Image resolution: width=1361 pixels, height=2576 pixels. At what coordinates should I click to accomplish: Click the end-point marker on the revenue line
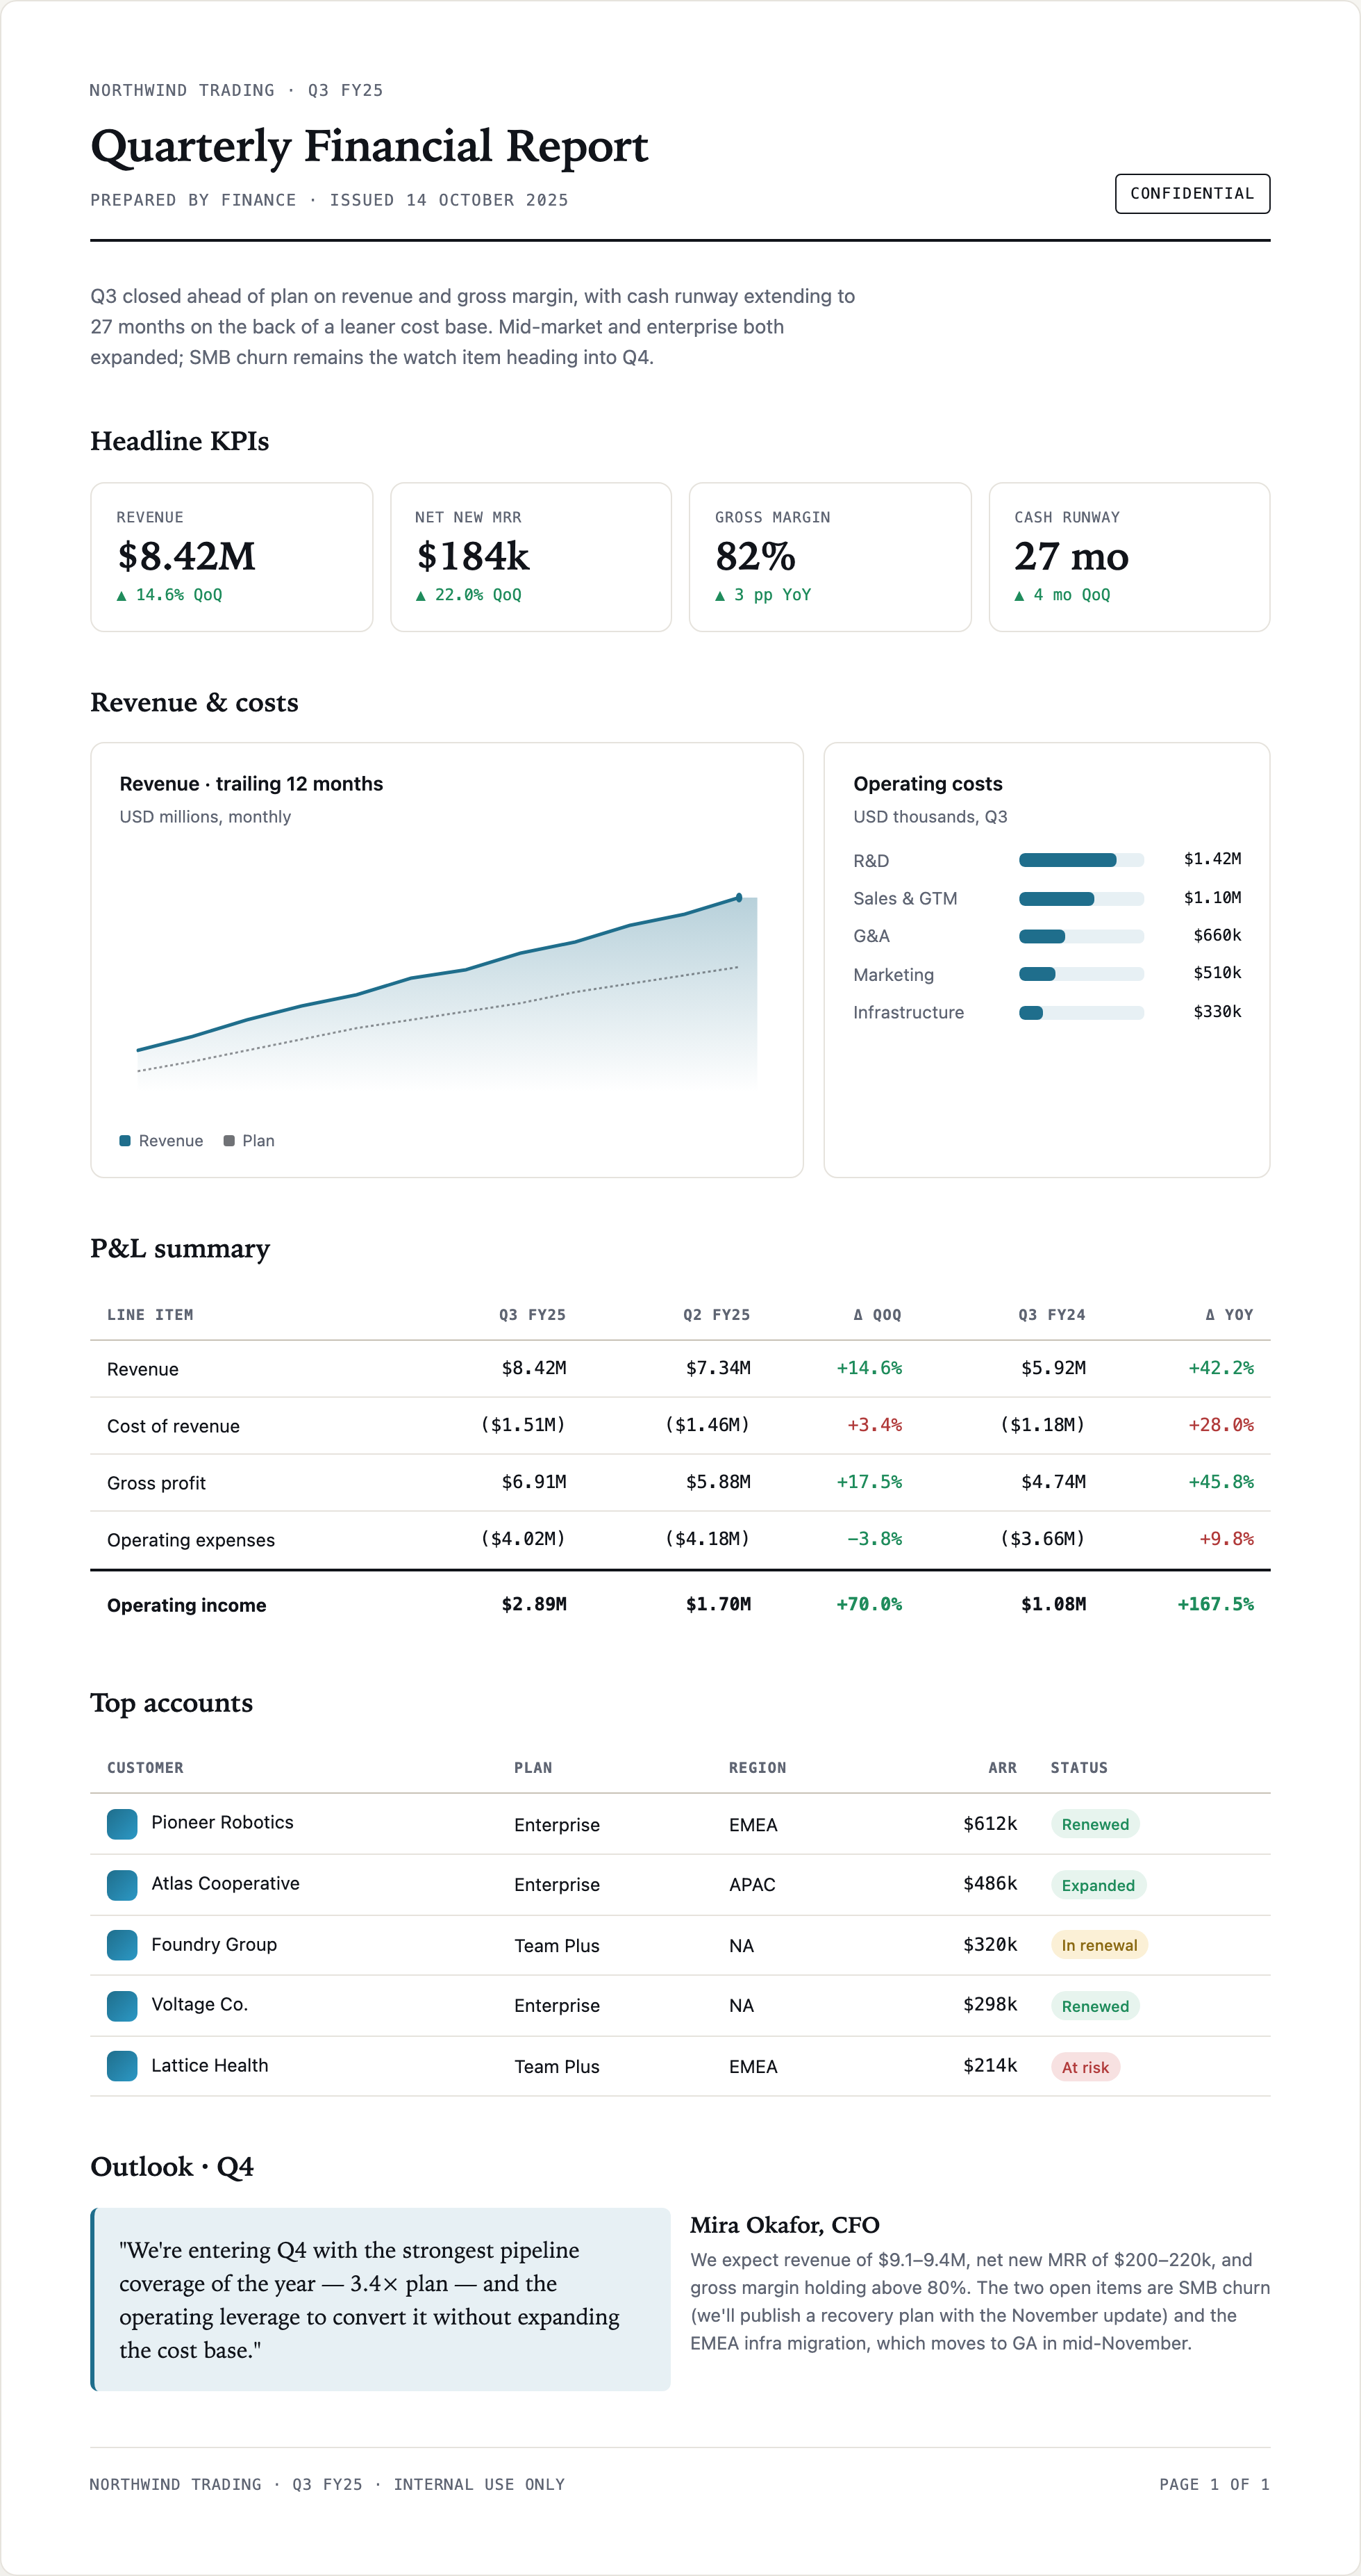pos(738,898)
